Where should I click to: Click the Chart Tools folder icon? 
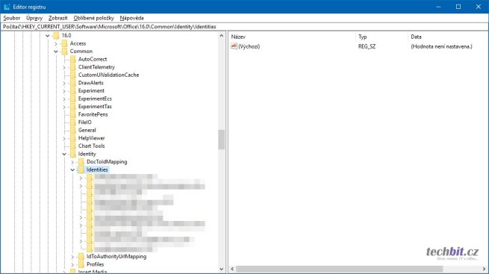click(x=73, y=146)
